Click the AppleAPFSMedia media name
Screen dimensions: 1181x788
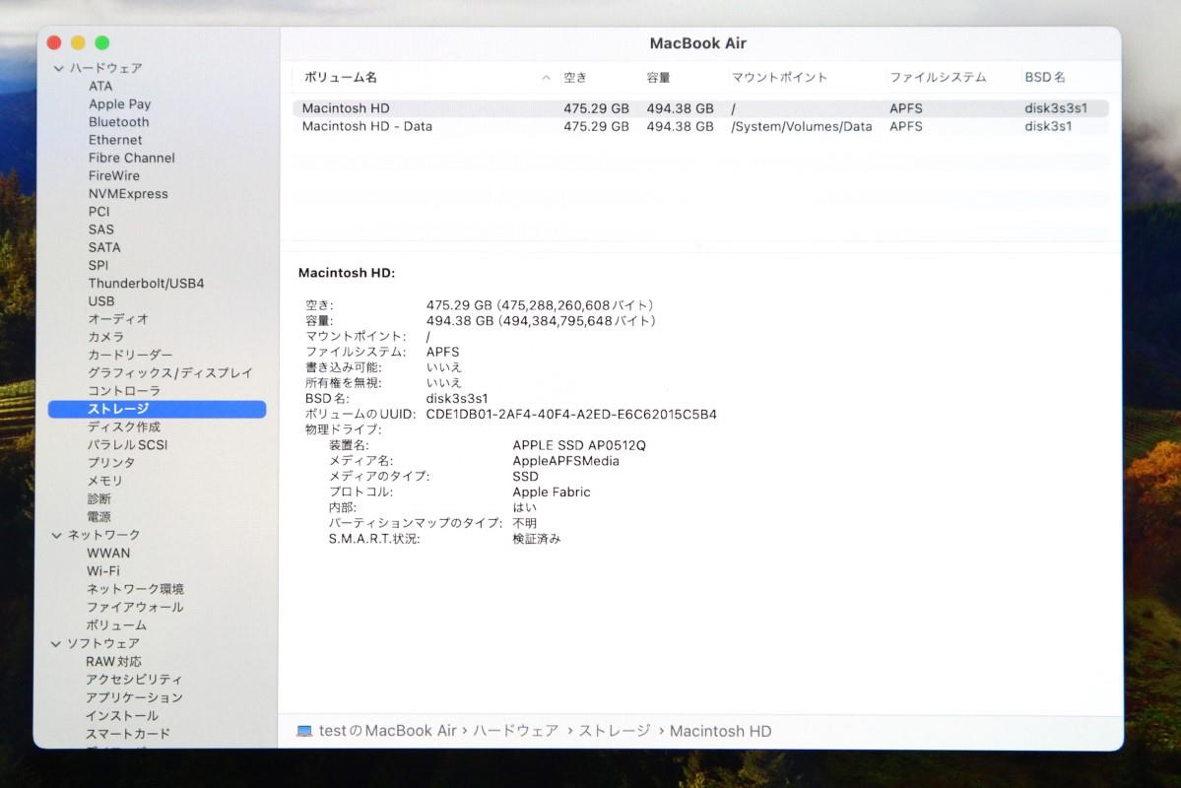click(x=565, y=461)
